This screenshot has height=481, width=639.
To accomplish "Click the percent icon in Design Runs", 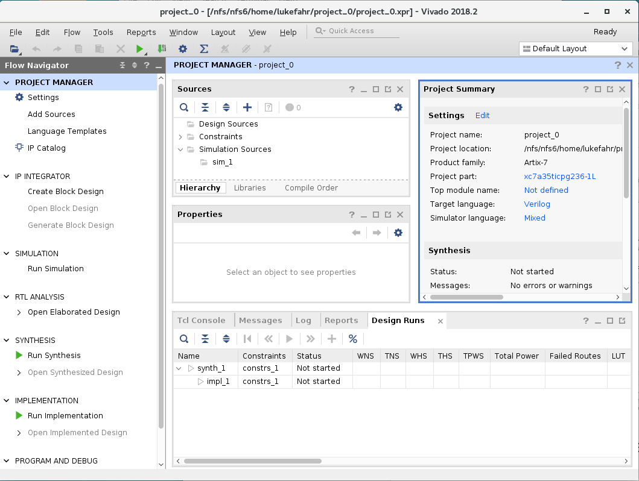I will (x=353, y=339).
